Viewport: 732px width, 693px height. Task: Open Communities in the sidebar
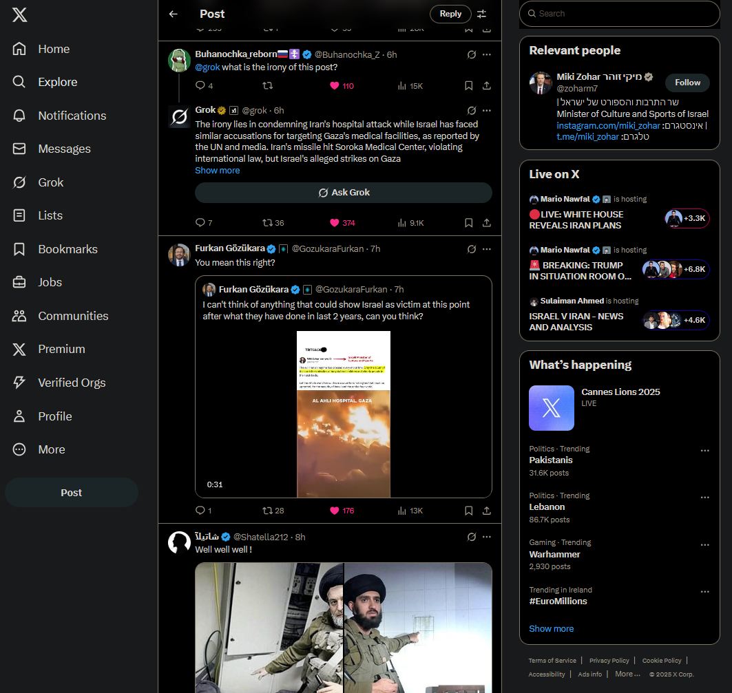(60, 316)
